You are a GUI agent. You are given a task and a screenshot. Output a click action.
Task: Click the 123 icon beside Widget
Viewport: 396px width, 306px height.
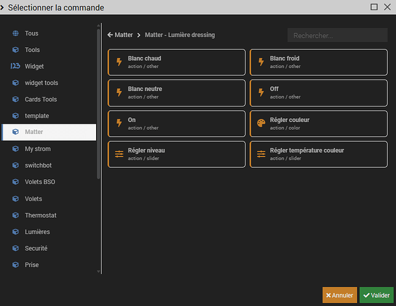point(15,66)
